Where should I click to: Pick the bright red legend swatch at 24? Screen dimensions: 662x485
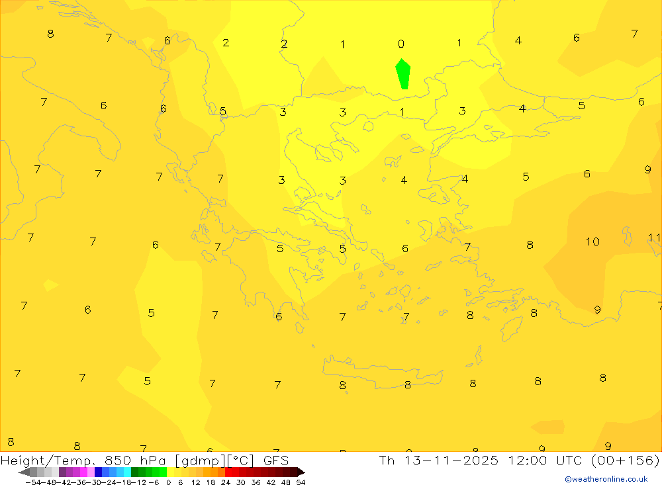(228, 472)
